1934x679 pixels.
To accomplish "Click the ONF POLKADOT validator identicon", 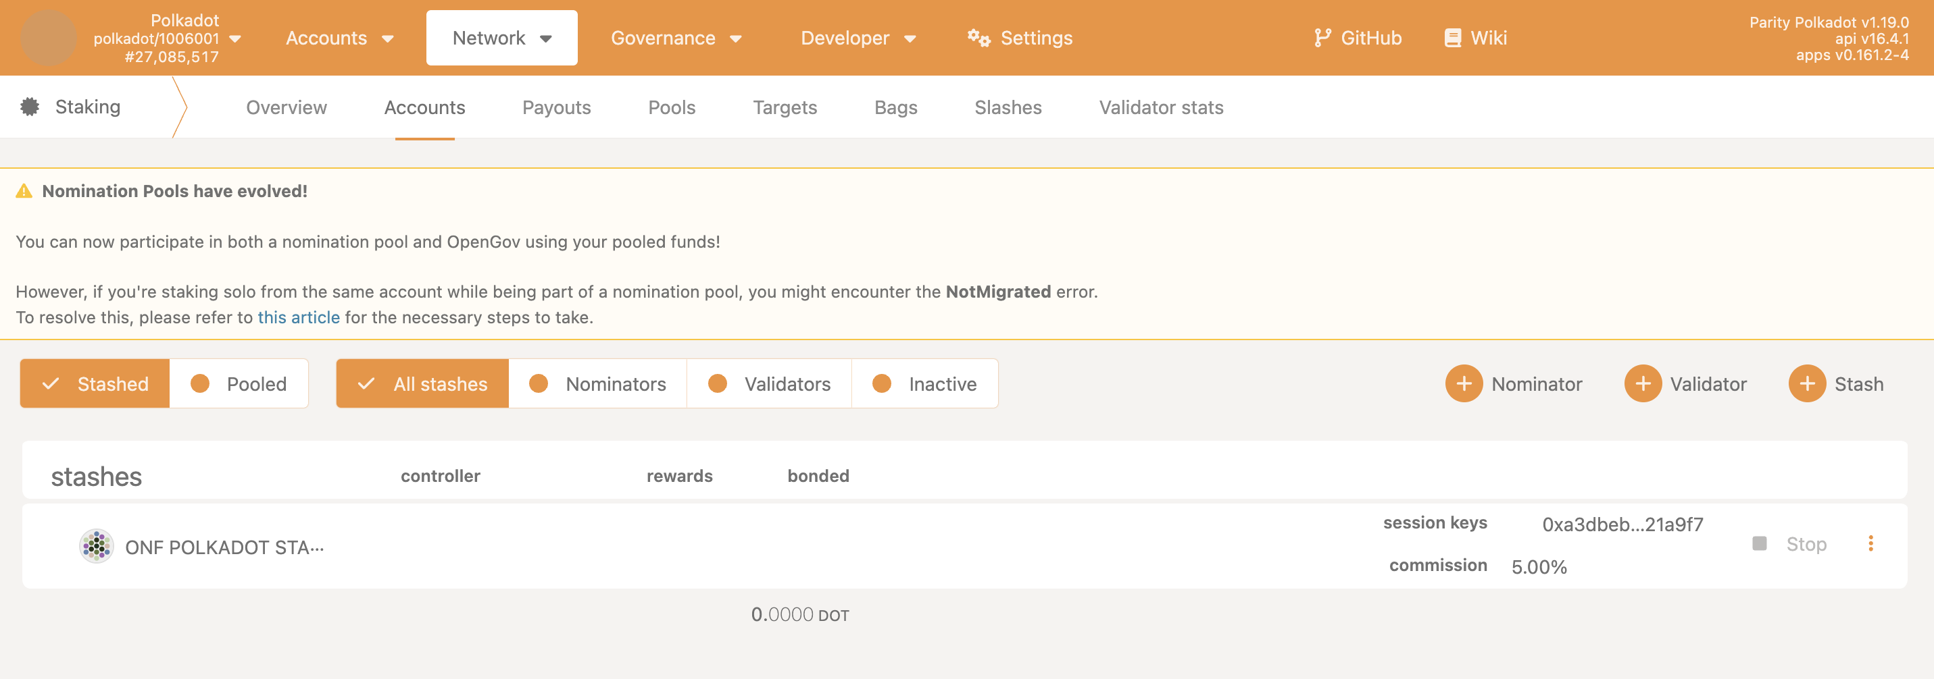I will [x=97, y=545].
